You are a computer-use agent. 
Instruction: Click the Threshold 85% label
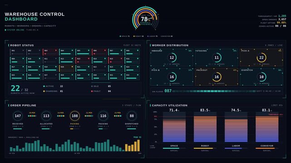coord(276,115)
